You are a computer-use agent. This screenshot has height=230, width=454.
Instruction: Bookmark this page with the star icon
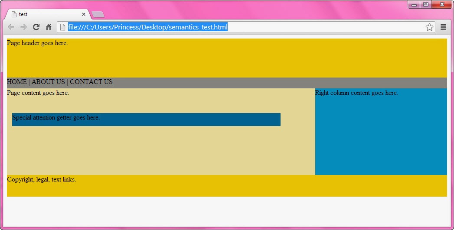pos(429,27)
